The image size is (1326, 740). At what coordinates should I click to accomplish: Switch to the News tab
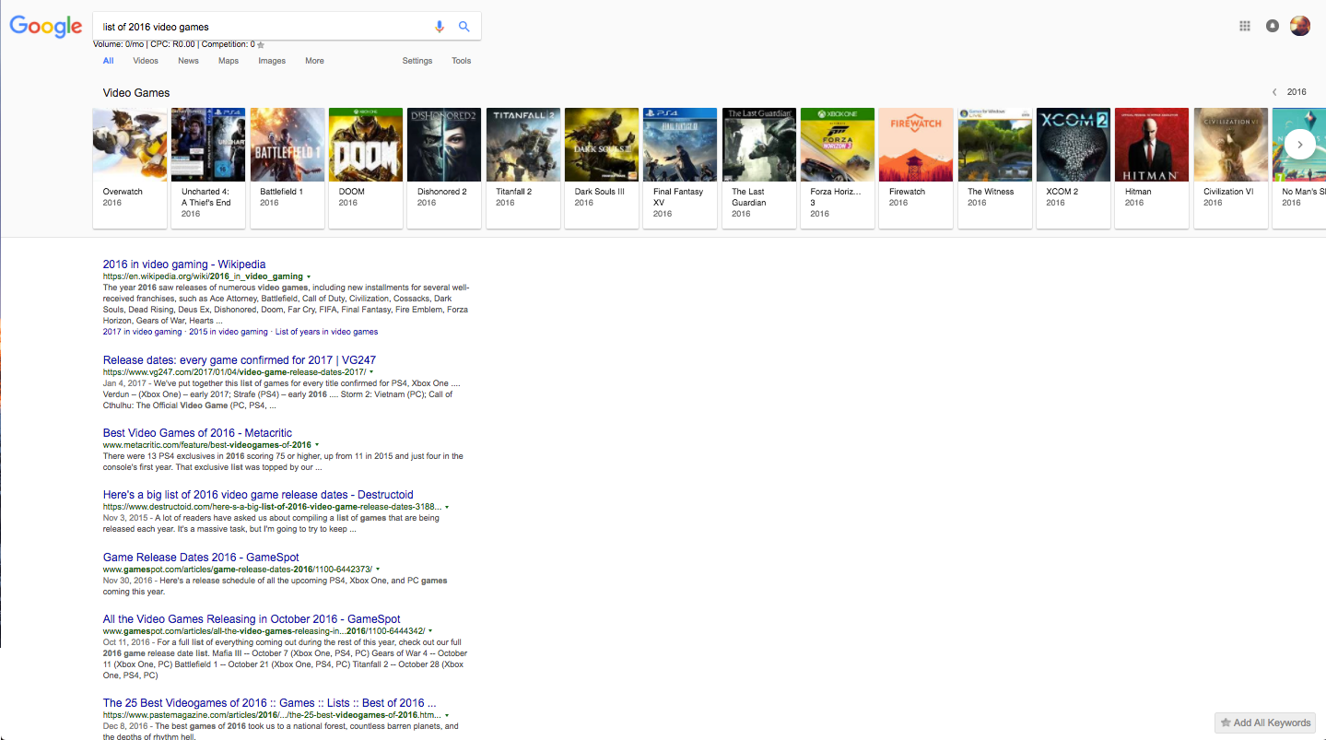pyautogui.click(x=188, y=61)
